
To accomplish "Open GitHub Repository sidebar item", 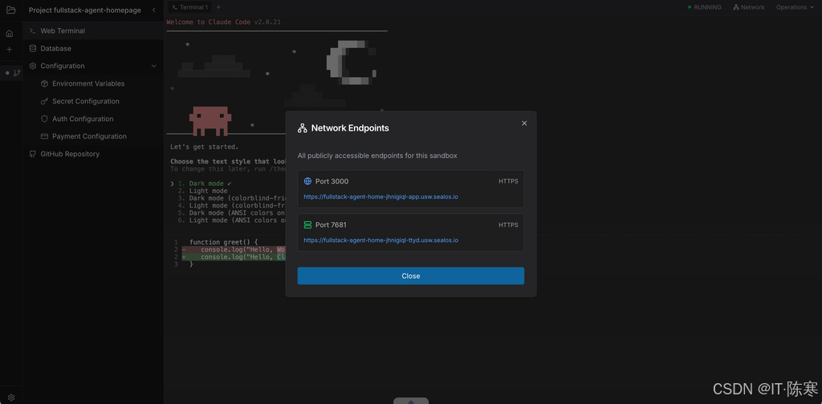I will (x=93, y=154).
